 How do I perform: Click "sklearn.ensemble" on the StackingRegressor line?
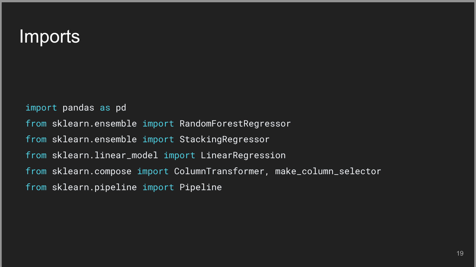pyautogui.click(x=94, y=139)
